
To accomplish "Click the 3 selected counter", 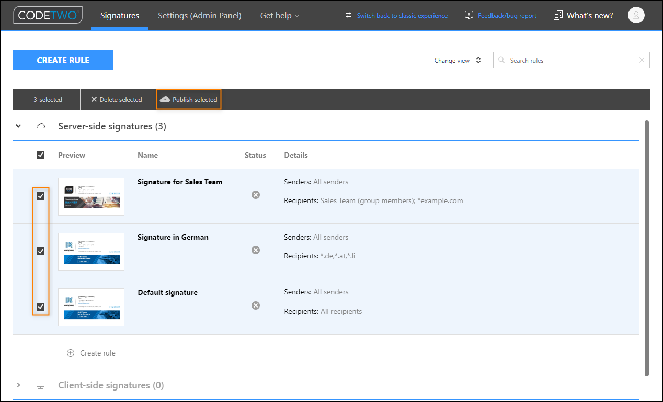I will tap(48, 99).
